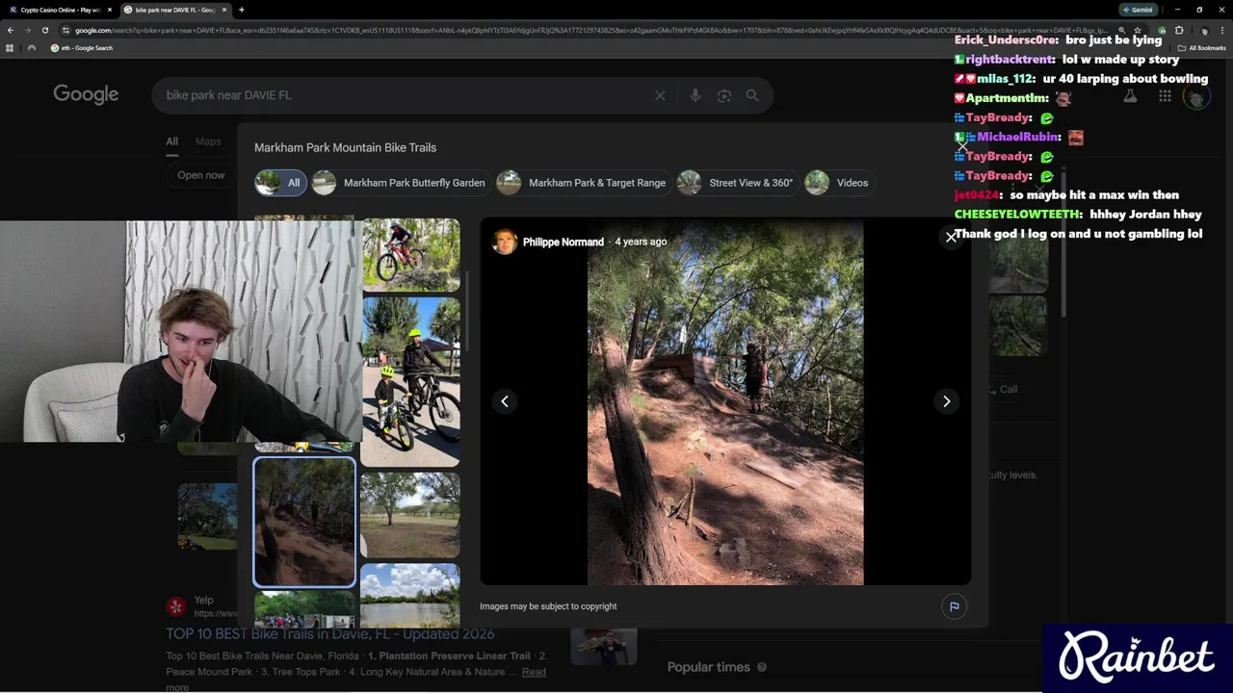The width and height of the screenshot is (1233, 693).
Task: Open thumbnail showing group of people
Action: [x=304, y=609]
